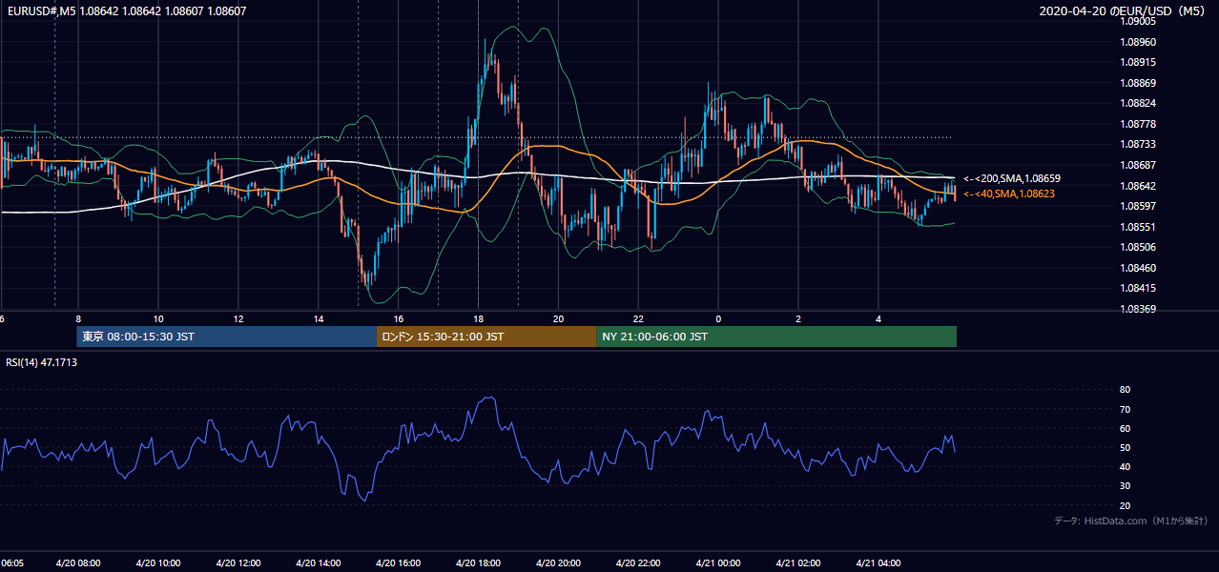The height and width of the screenshot is (572, 1219).
Task: Click hour label 16 under price chart
Action: (399, 319)
